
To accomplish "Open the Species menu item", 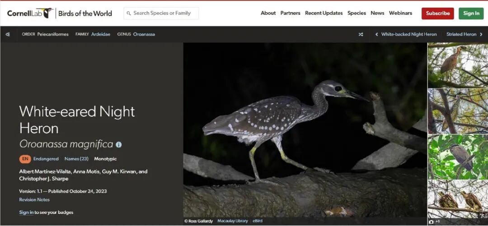I will tap(357, 13).
